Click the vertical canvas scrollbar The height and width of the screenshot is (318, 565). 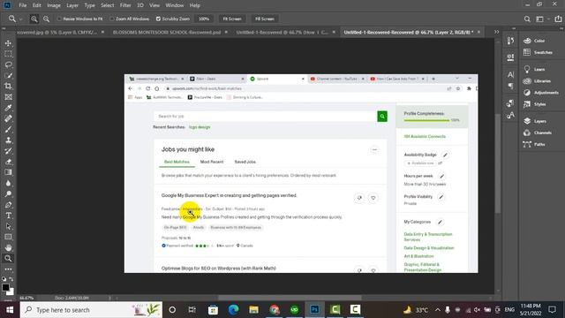point(498,163)
